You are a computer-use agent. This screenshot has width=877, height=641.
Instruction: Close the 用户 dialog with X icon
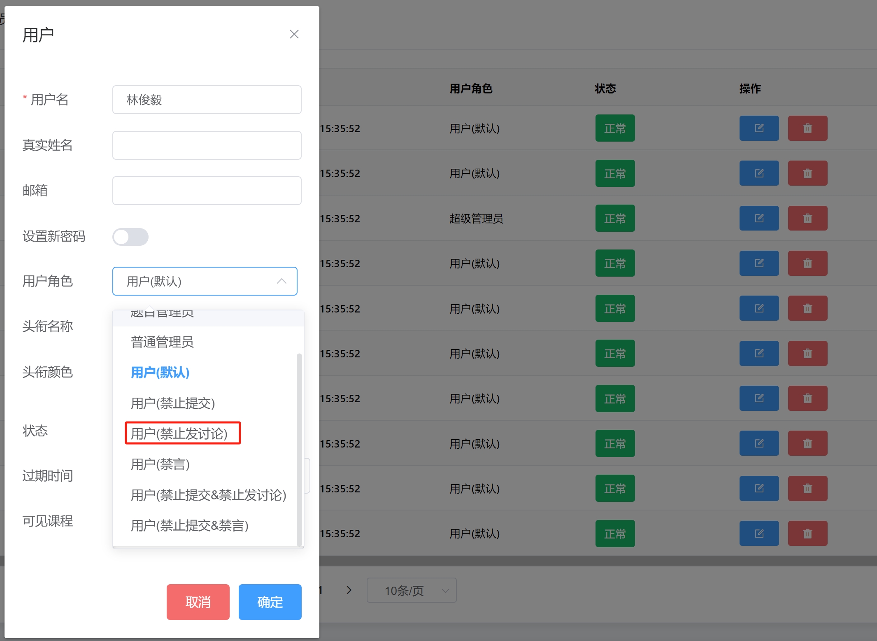click(294, 34)
